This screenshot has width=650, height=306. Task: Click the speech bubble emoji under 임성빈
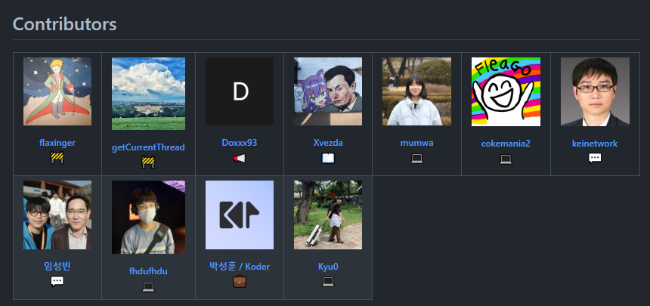coord(57,282)
